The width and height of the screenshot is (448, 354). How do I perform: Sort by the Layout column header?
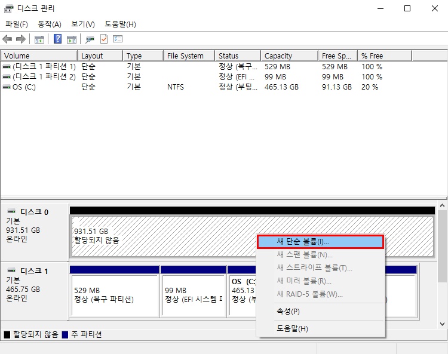(x=100, y=56)
